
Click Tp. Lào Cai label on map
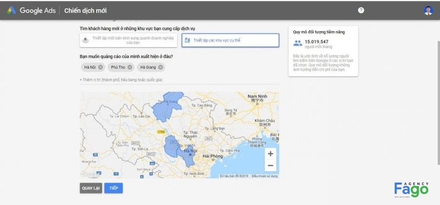click(x=142, y=116)
